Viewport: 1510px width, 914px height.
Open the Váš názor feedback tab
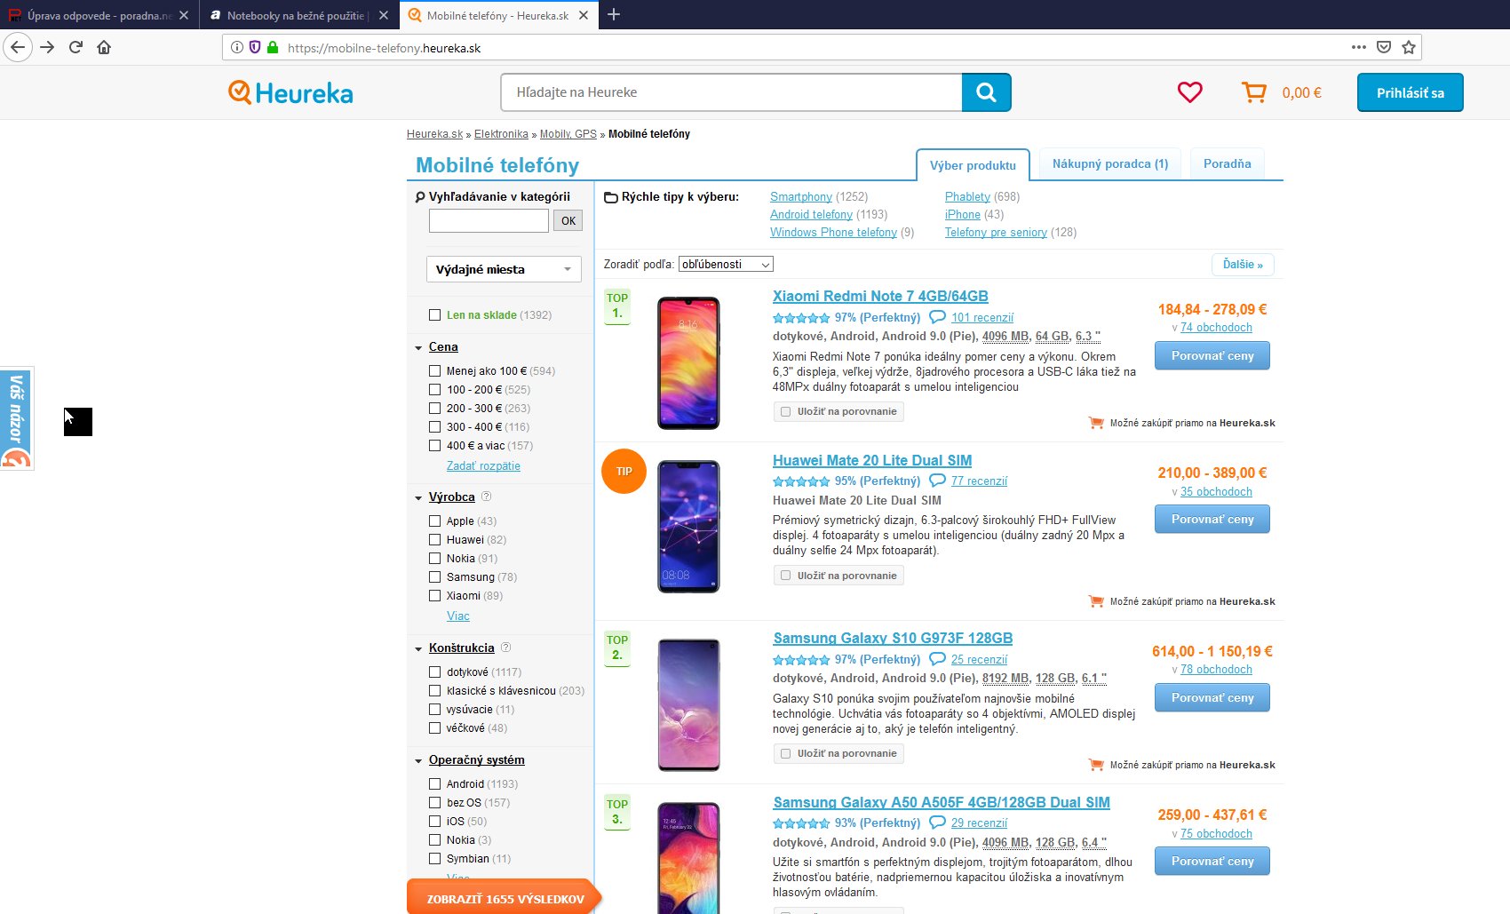pyautogui.click(x=16, y=418)
